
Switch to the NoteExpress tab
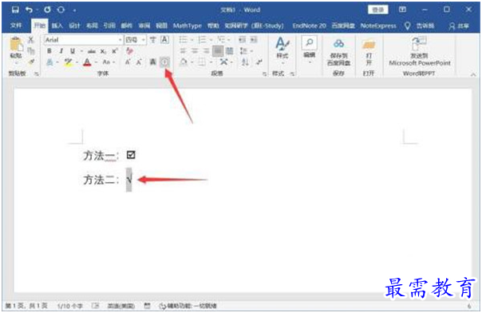coord(378,26)
